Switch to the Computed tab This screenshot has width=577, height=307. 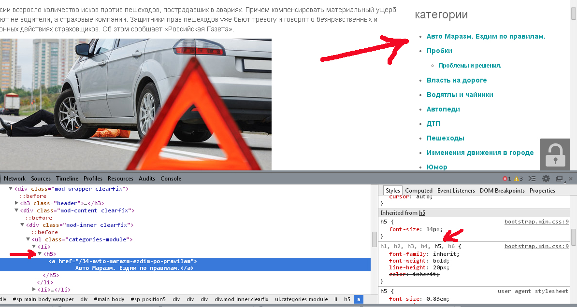[418, 191]
